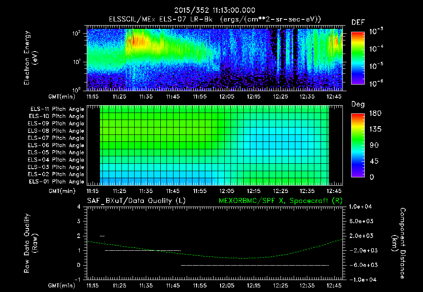The height and width of the screenshot is (292, 423).
Task: Click the DEF label above the color bar
Action: pos(358,23)
